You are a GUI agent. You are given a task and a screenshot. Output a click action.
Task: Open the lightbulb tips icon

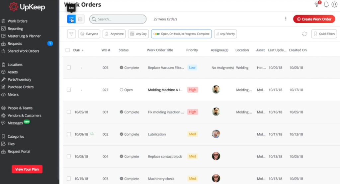pyautogui.click(x=316, y=4)
